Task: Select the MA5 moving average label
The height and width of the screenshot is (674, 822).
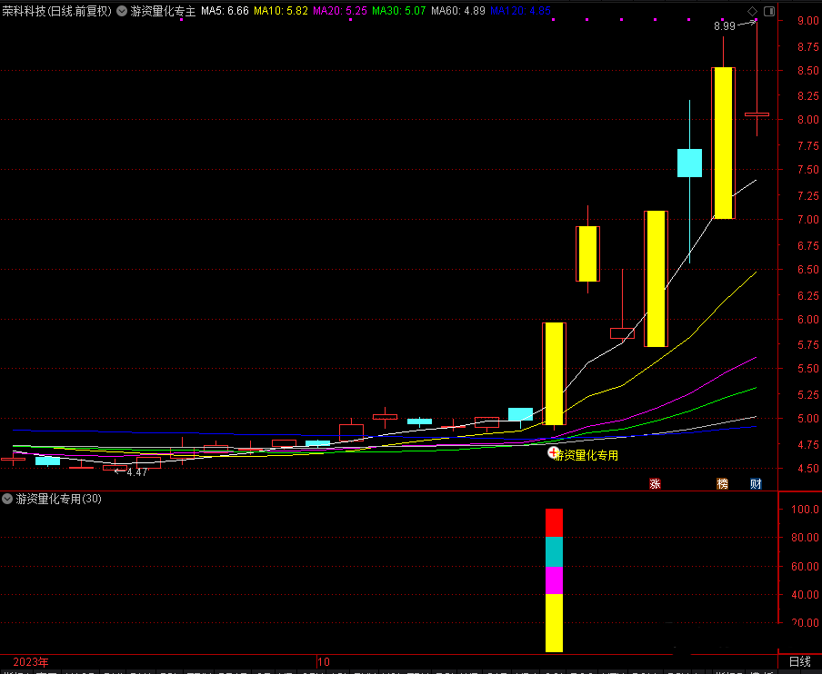Action: 224,12
